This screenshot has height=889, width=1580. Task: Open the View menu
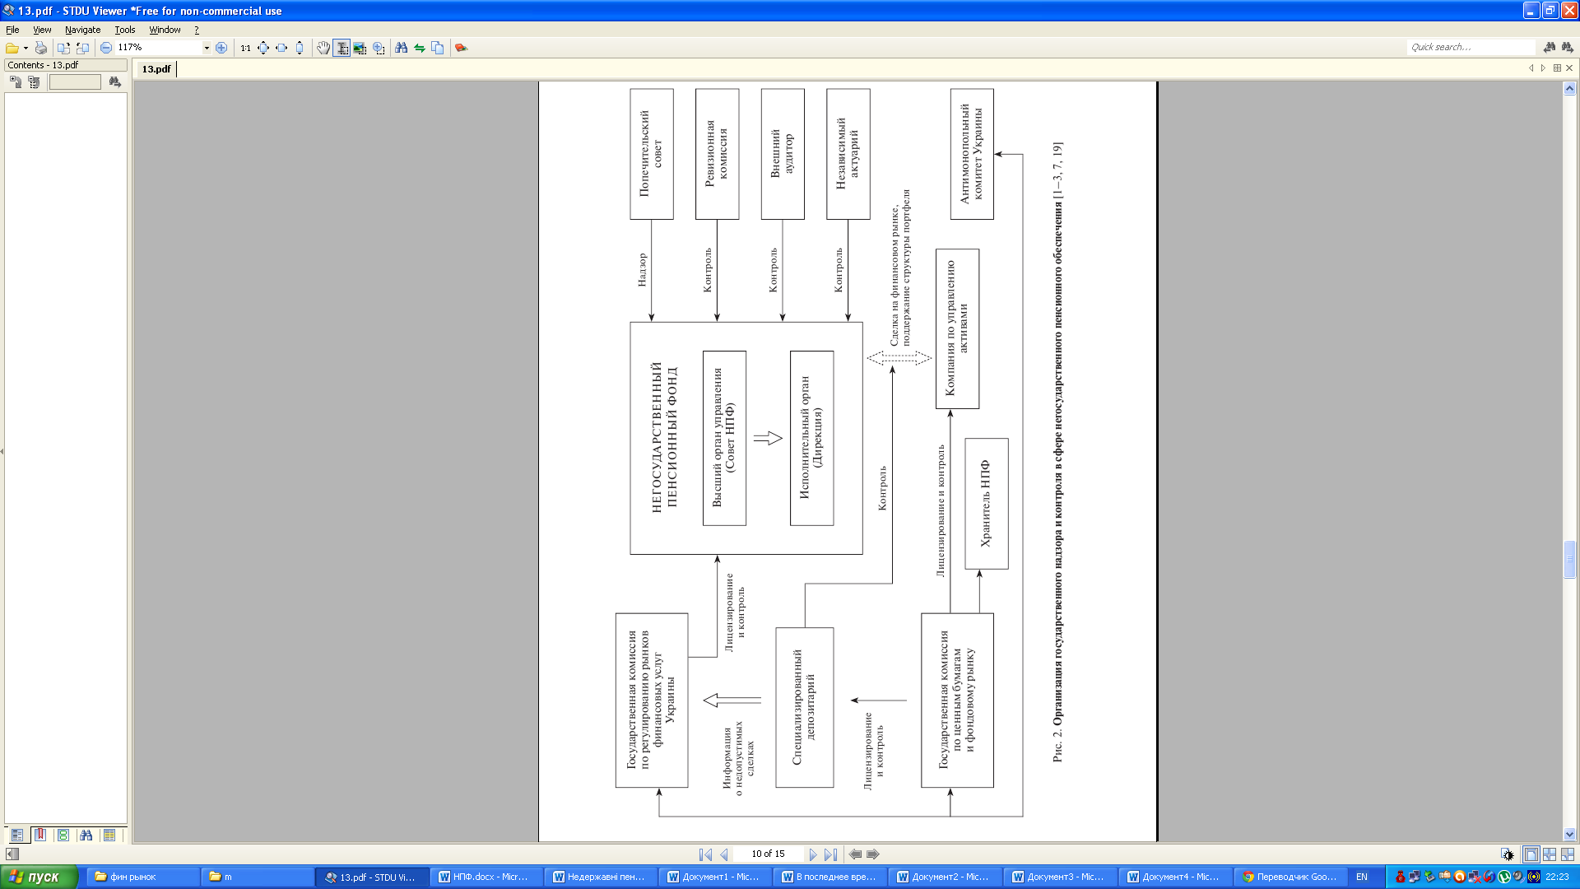pyautogui.click(x=42, y=30)
